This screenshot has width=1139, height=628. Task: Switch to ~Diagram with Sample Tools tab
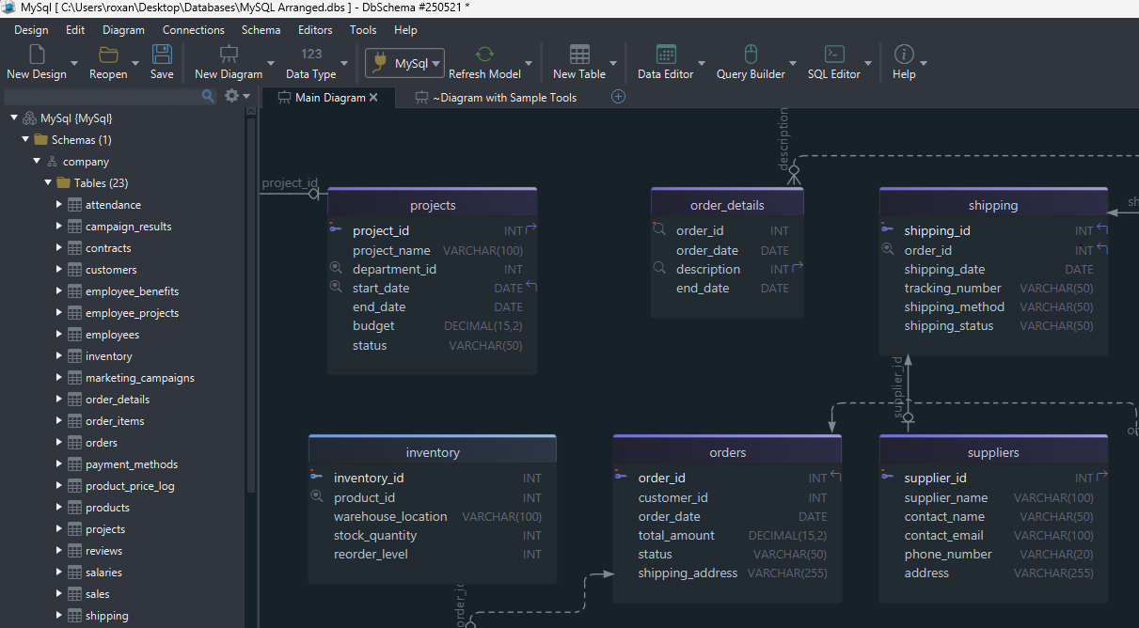click(496, 98)
